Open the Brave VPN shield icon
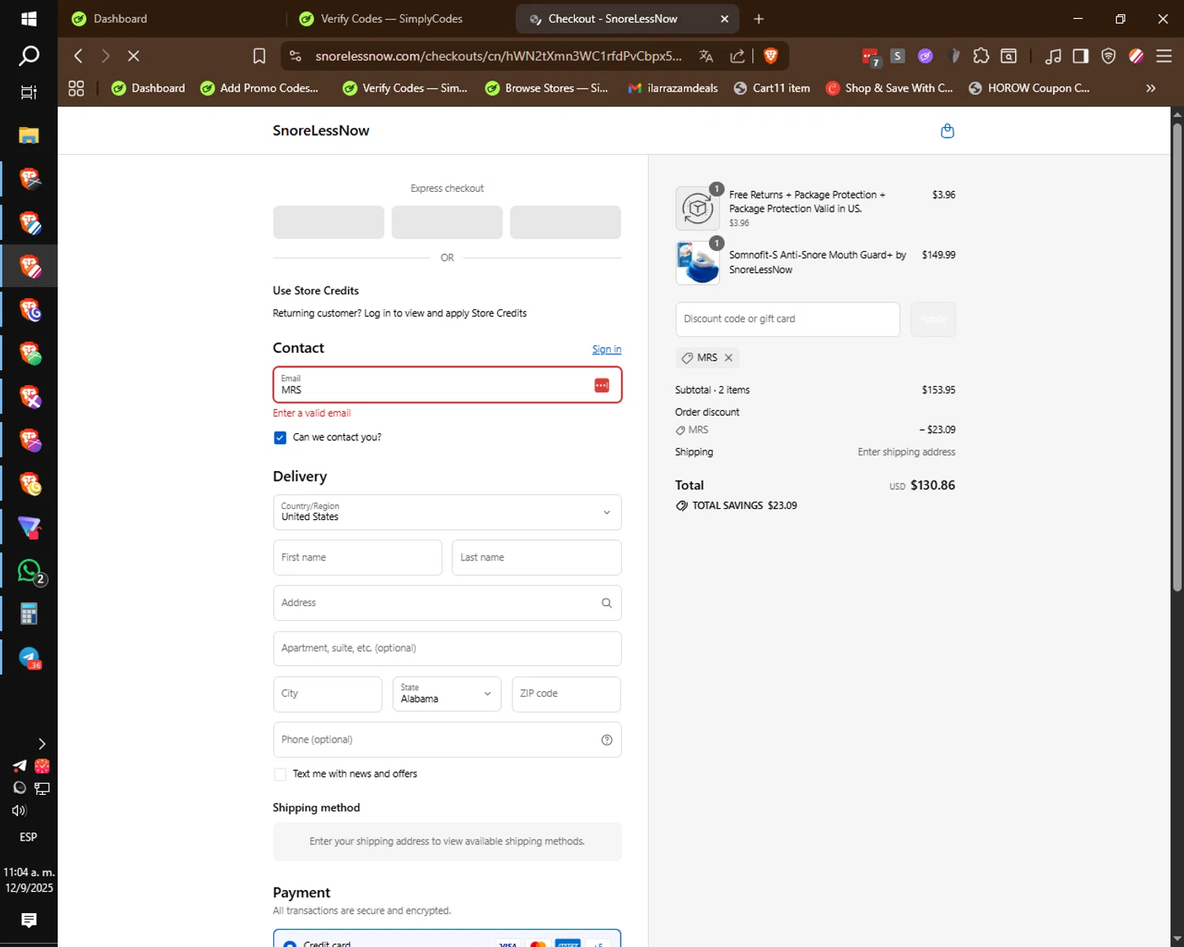The height and width of the screenshot is (947, 1184). 1108,56
